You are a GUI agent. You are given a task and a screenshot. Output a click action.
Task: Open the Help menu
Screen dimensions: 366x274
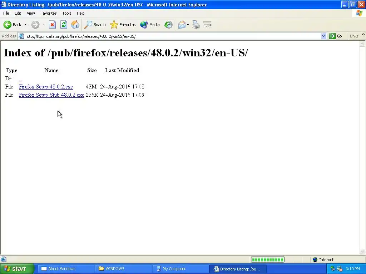(80, 13)
